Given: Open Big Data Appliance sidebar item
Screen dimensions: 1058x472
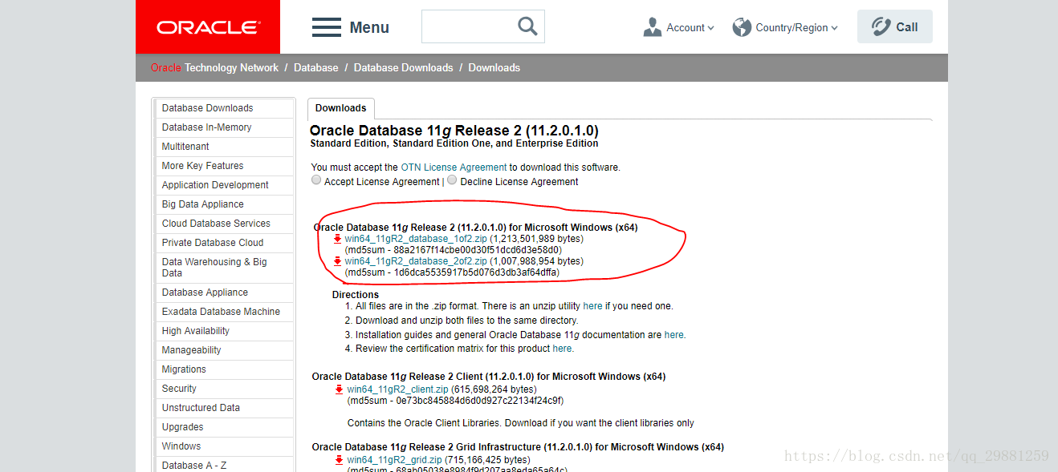Looking at the screenshot, I should click(226, 204).
